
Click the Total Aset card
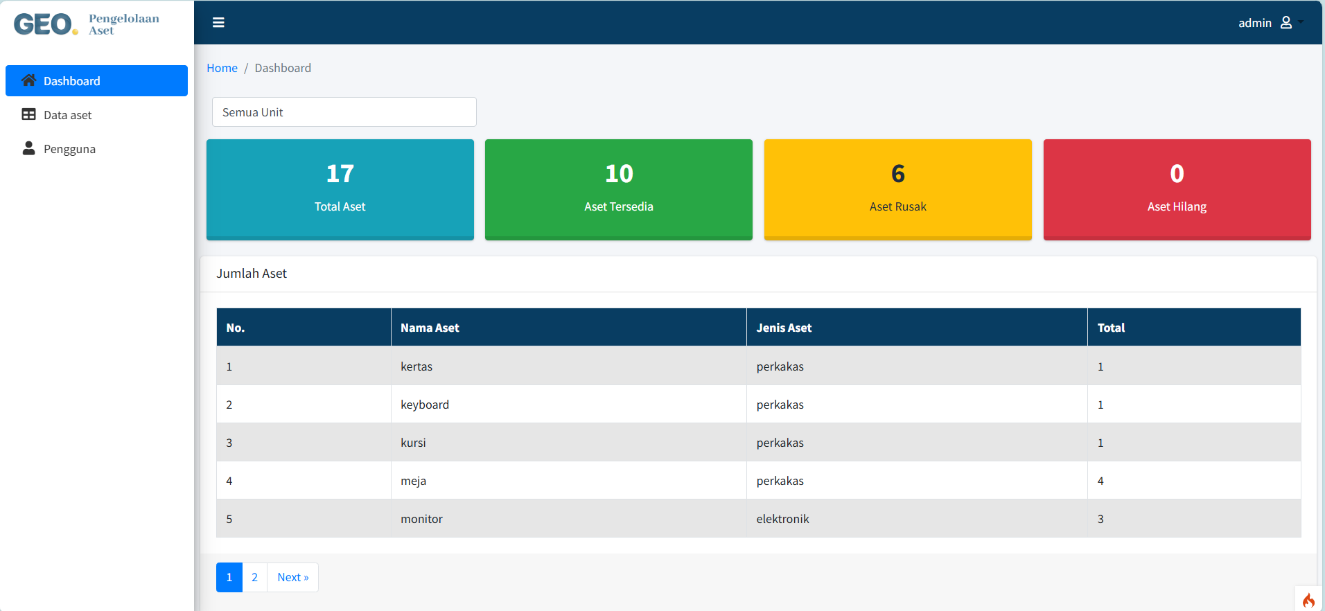[x=340, y=190]
